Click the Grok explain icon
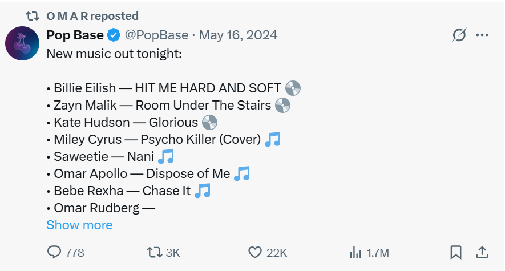505x271 pixels. [459, 35]
